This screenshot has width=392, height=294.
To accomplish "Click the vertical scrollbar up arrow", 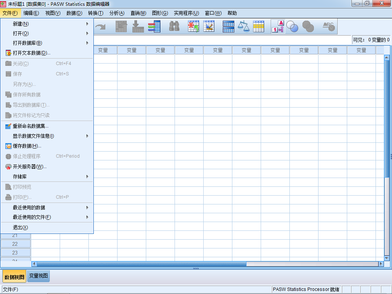I will pos(387,57).
